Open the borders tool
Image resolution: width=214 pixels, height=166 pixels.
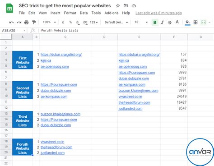point(195,23)
